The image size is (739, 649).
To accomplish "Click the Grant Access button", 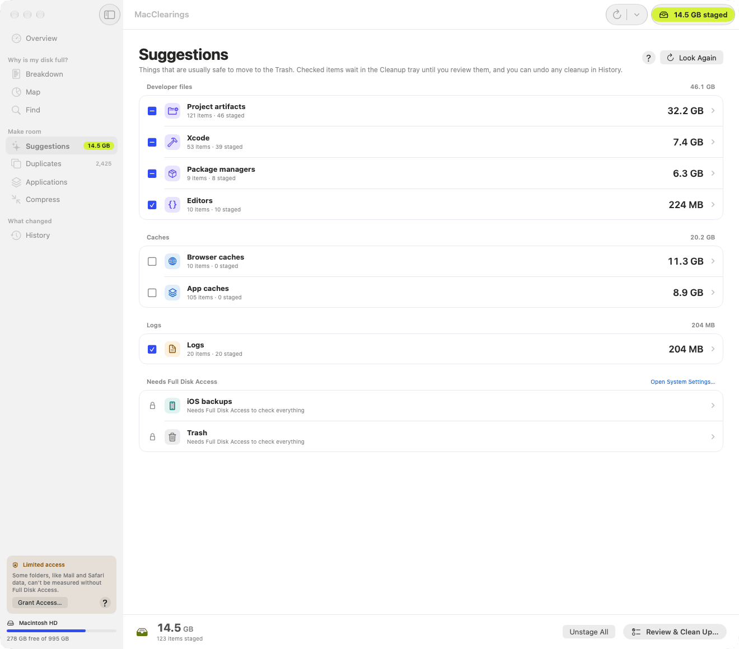I will [x=40, y=603].
